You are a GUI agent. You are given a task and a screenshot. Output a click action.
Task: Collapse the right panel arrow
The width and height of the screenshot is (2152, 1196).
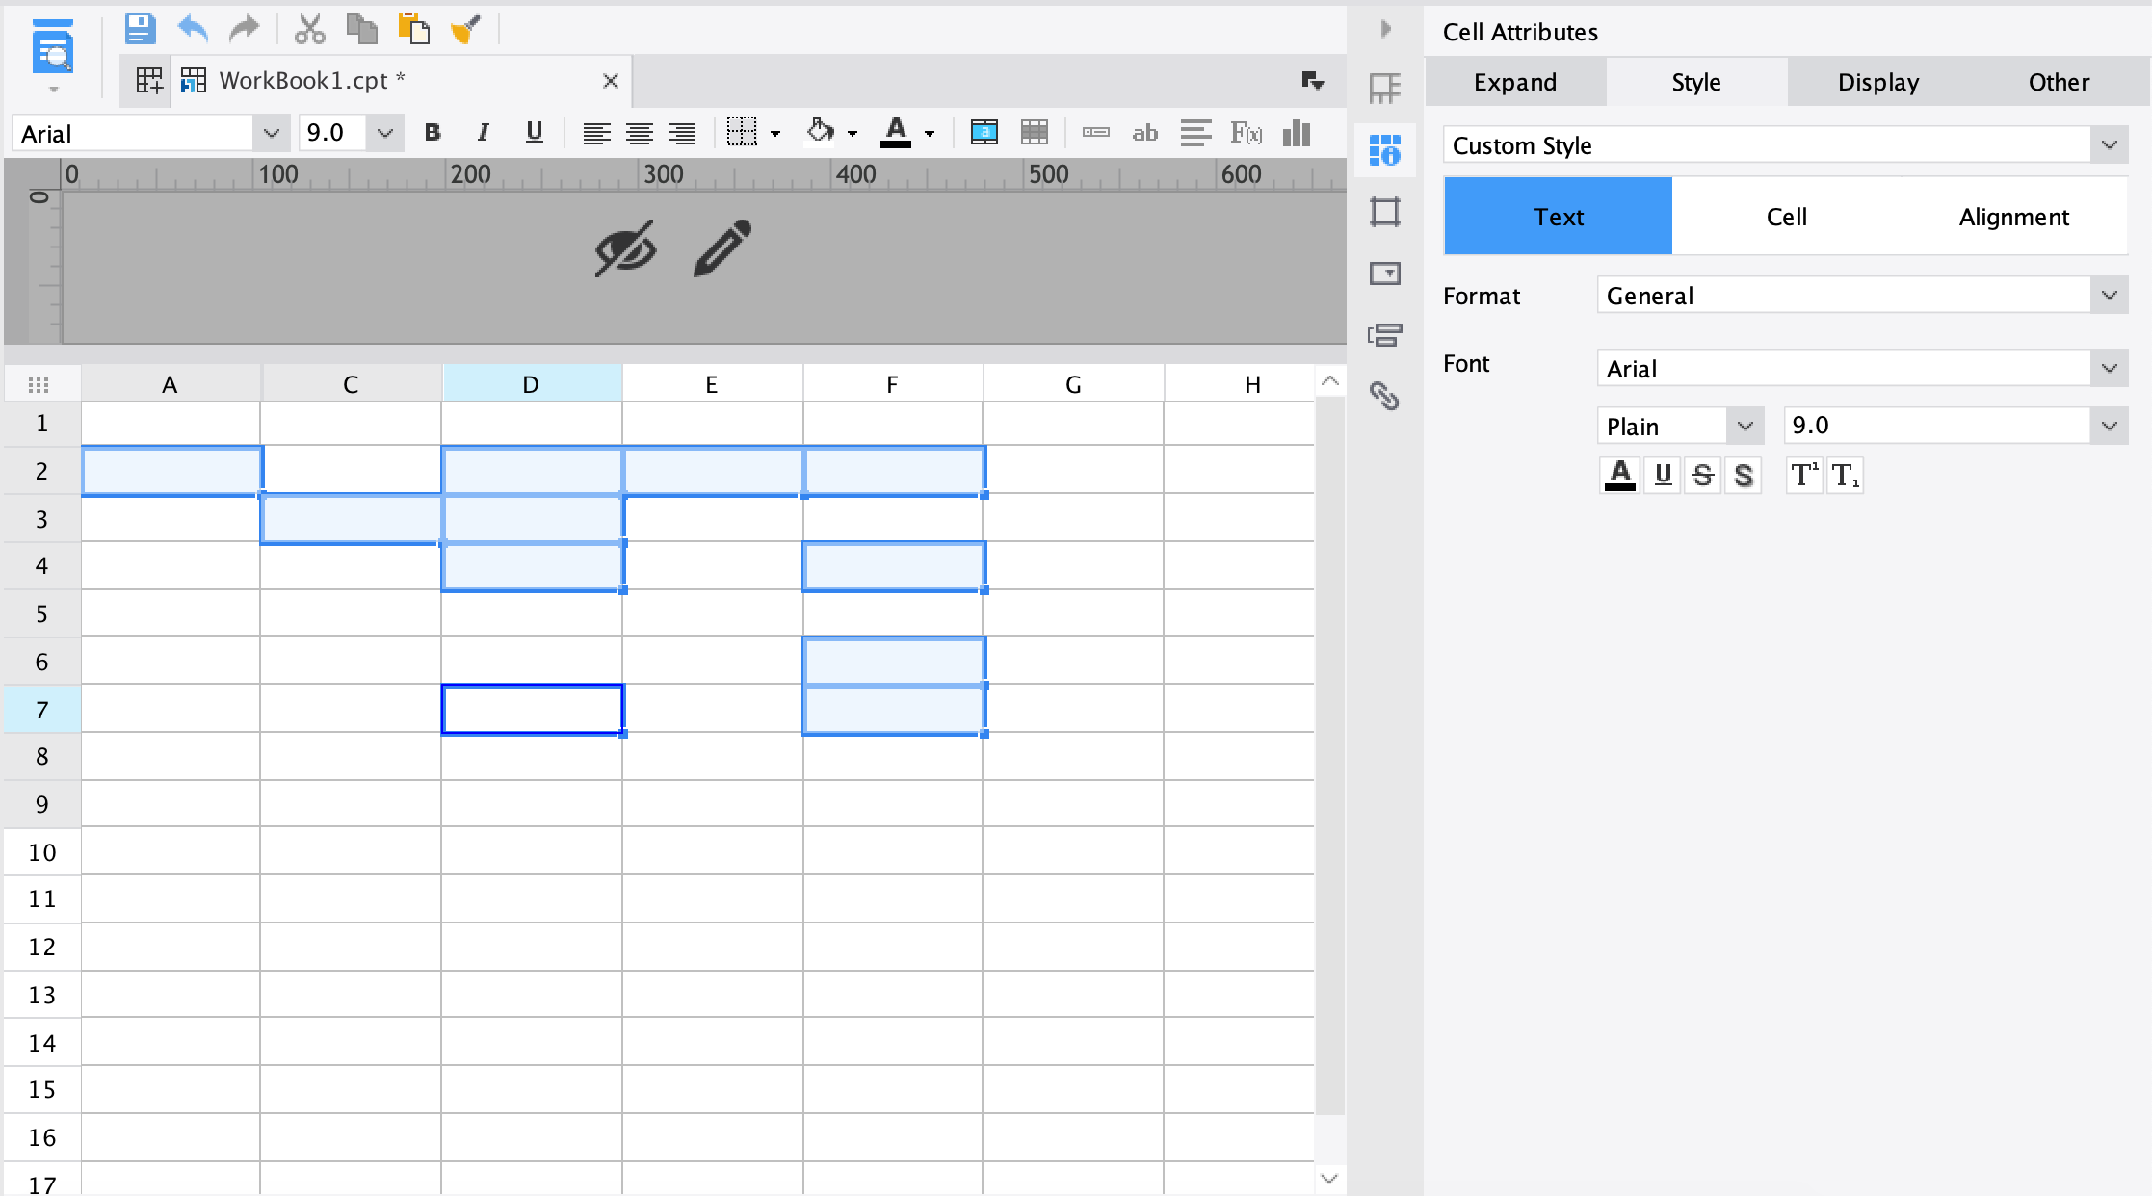(x=1385, y=29)
